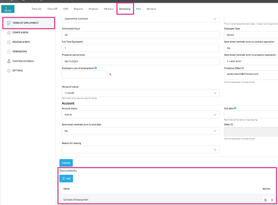View the Contract of Employment document
Viewport: 278px width, 205px height.
click(265, 200)
